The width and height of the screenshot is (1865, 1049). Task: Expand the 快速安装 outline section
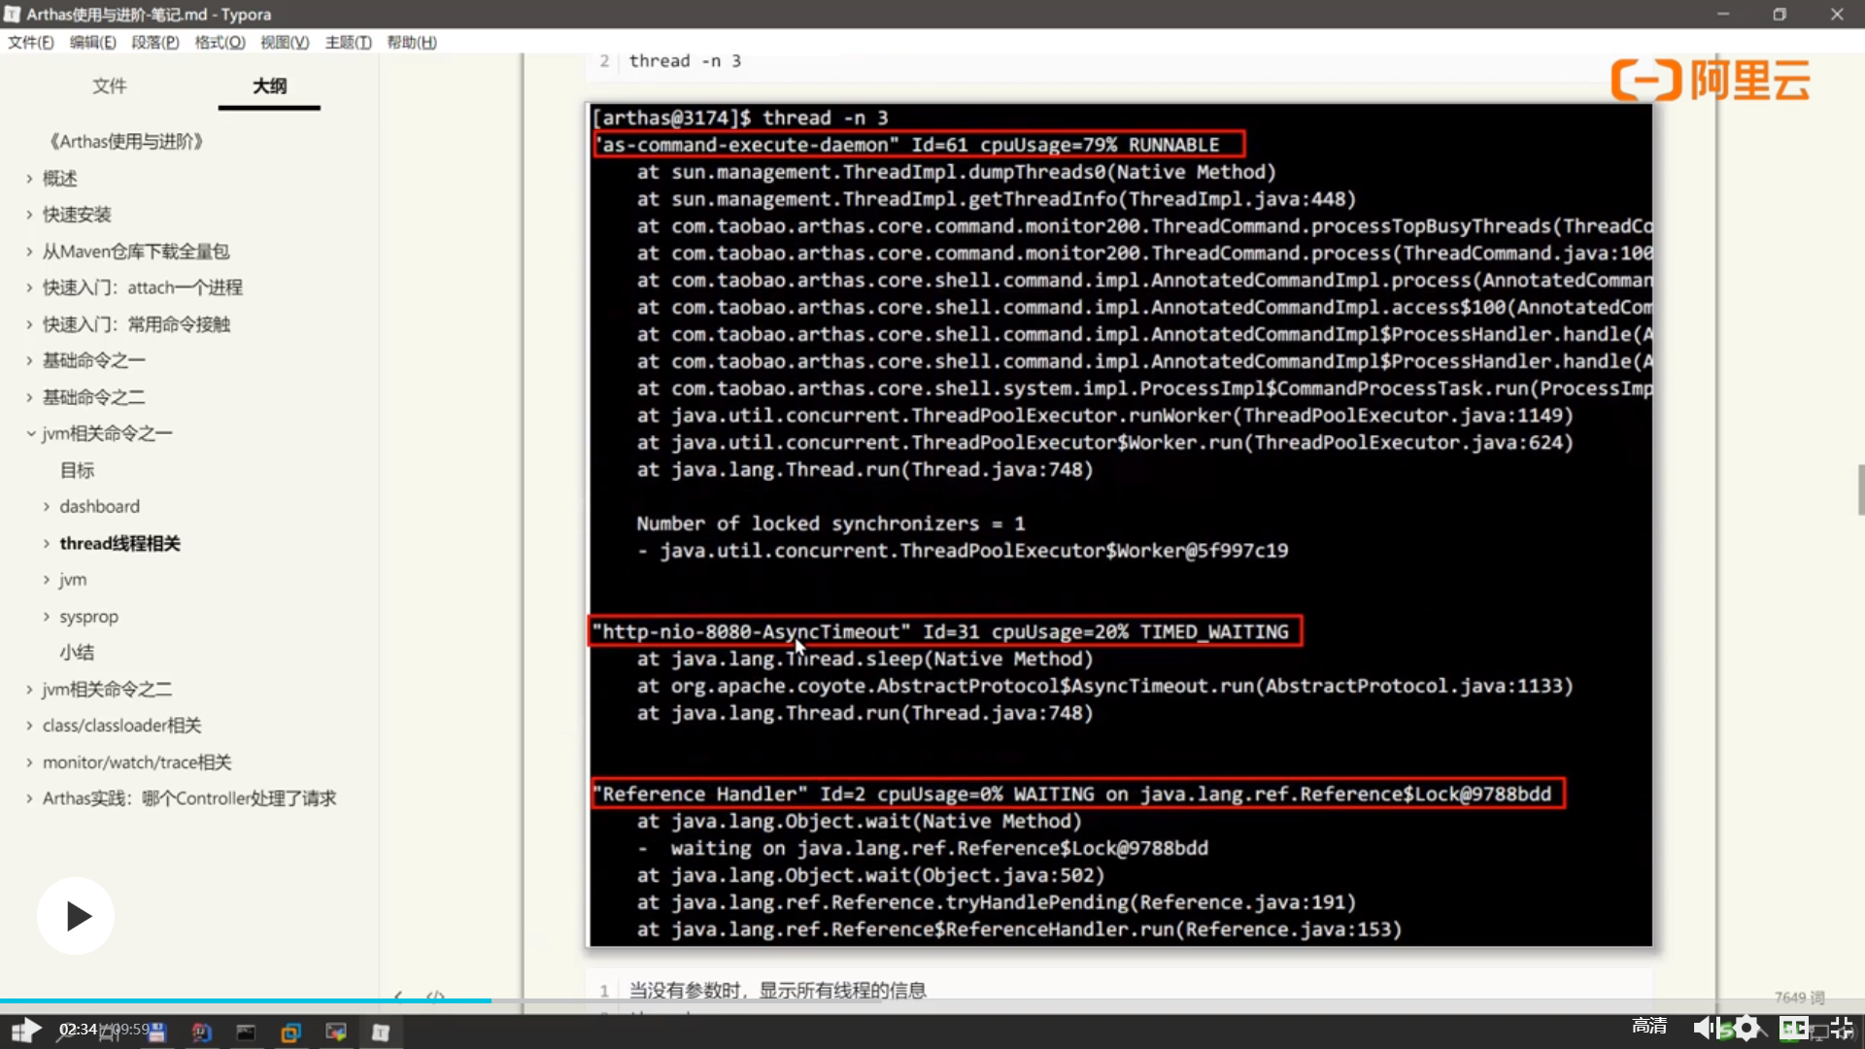[30, 215]
